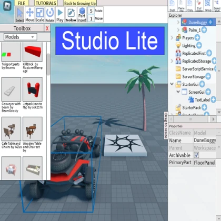Screen dimensions: 221x221
Task: Open the TUTORIALS menu
Action: click(x=46, y=3)
